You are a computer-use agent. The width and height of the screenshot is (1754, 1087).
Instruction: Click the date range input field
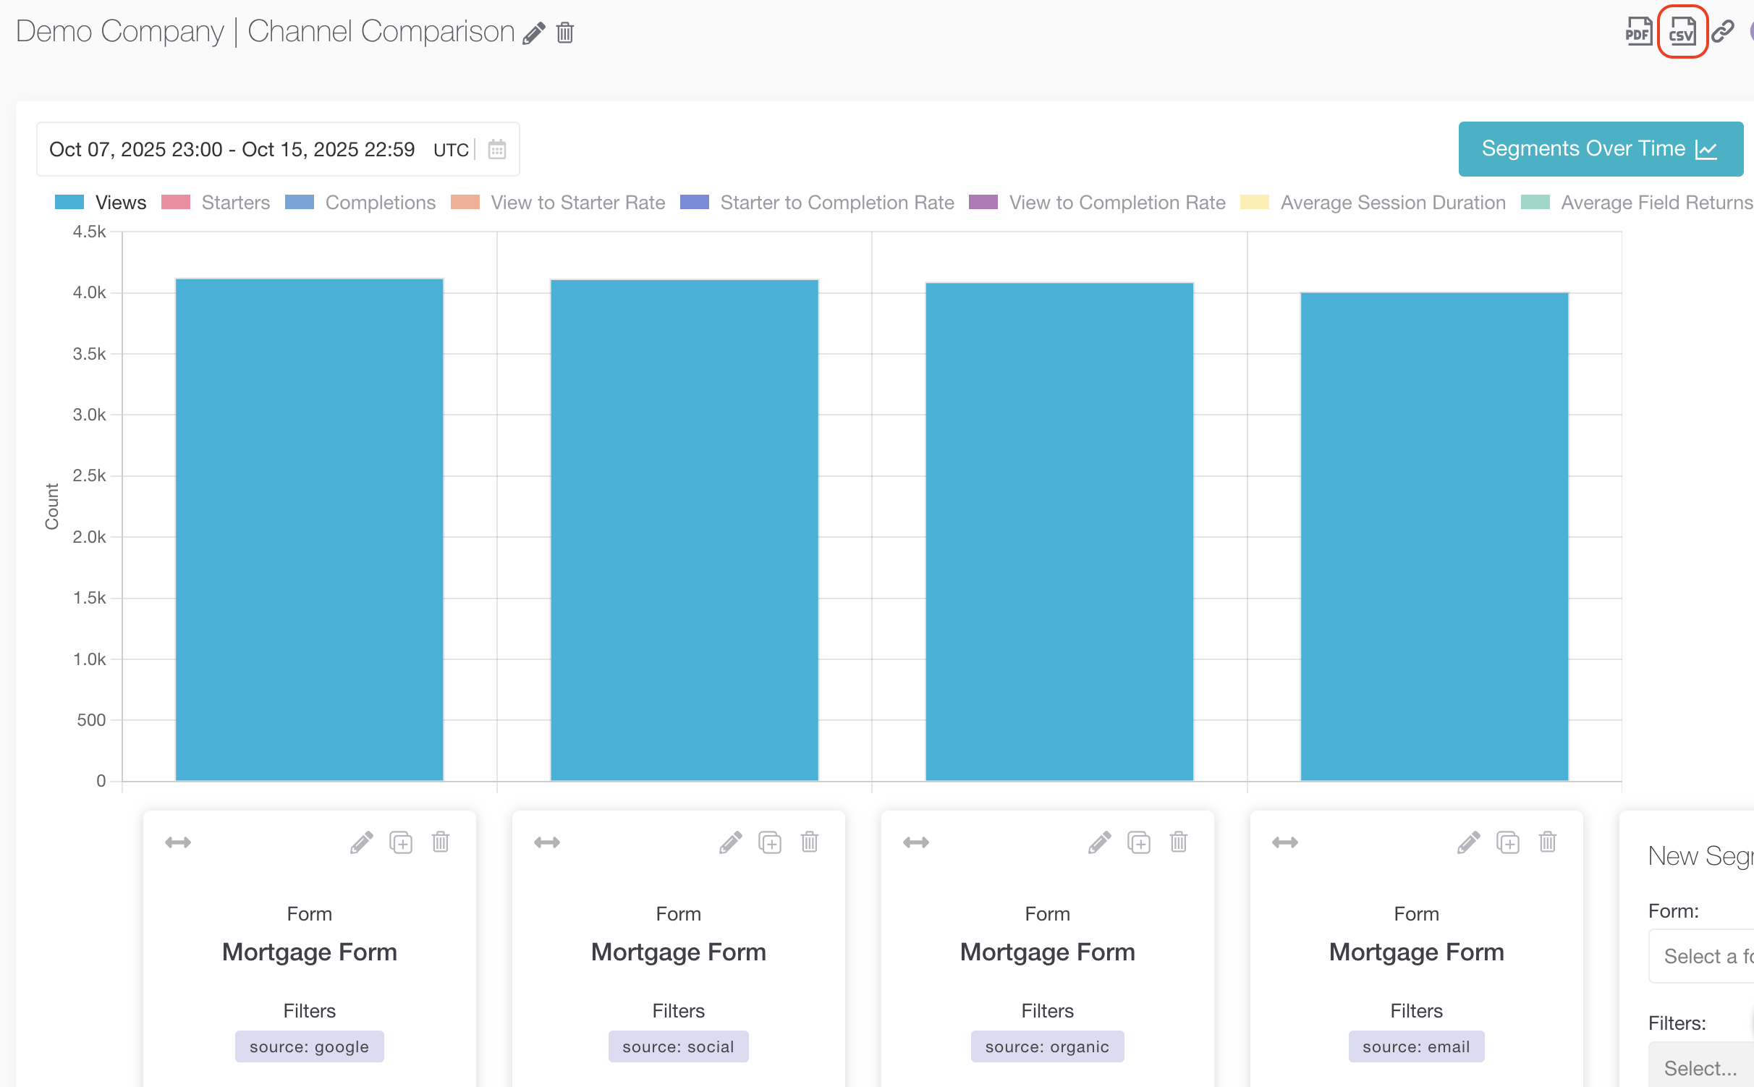click(x=232, y=149)
